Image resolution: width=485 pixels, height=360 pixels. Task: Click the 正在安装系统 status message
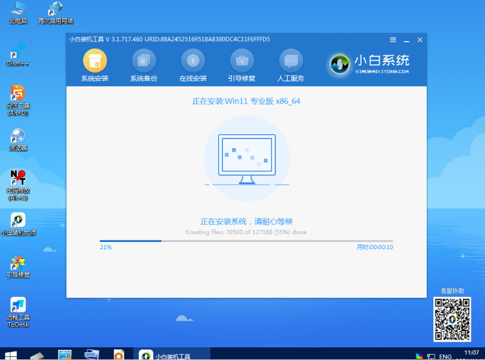point(246,221)
